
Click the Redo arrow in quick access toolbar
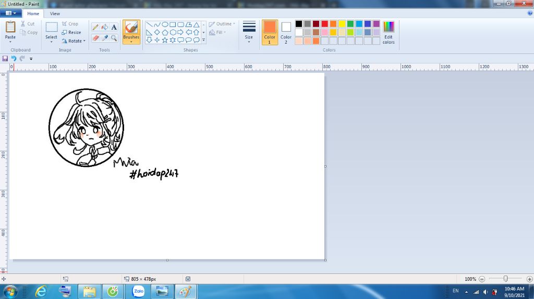[x=22, y=58]
